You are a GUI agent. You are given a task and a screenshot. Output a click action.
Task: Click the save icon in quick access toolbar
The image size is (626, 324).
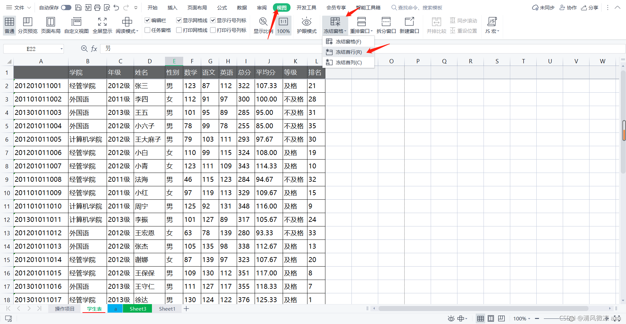click(x=78, y=8)
